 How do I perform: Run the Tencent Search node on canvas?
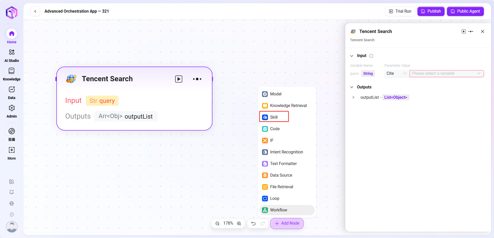[x=179, y=79]
